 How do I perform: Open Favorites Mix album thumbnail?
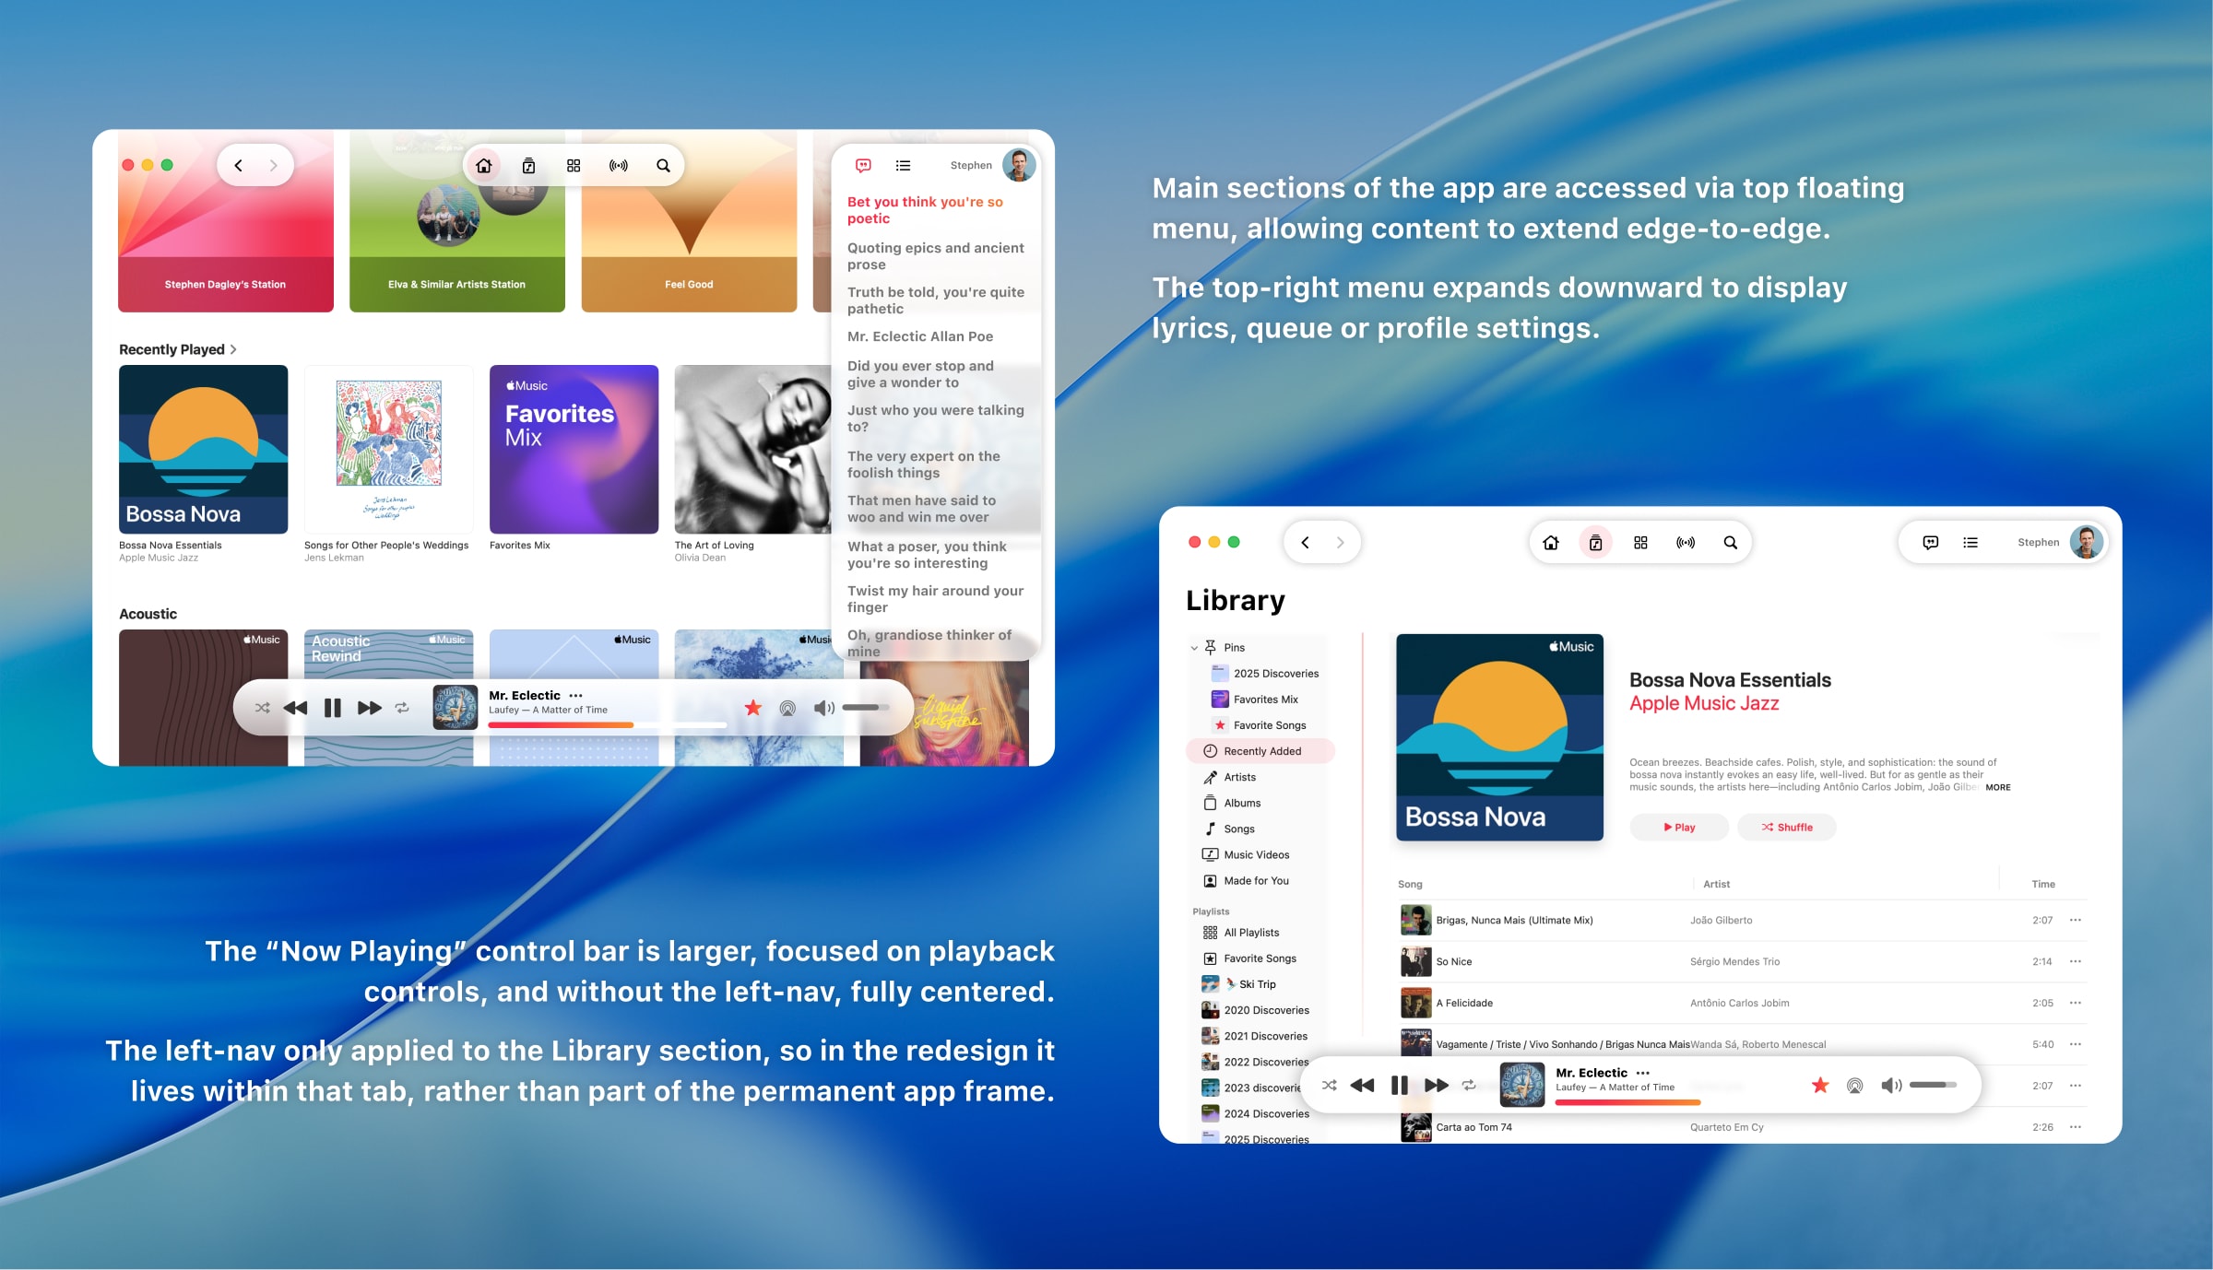[x=574, y=450]
